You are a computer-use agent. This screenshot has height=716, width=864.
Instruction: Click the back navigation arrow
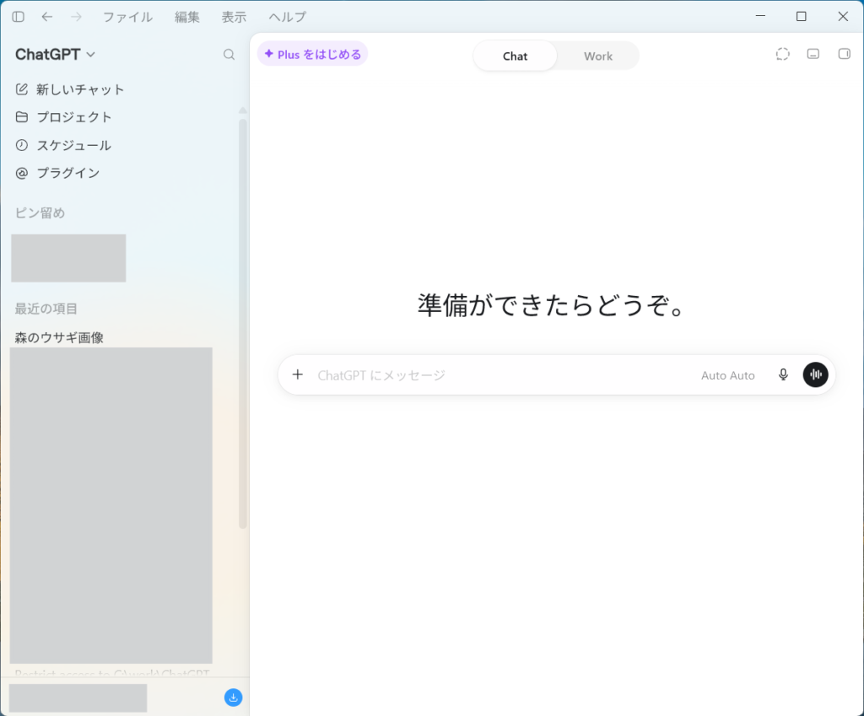(47, 17)
